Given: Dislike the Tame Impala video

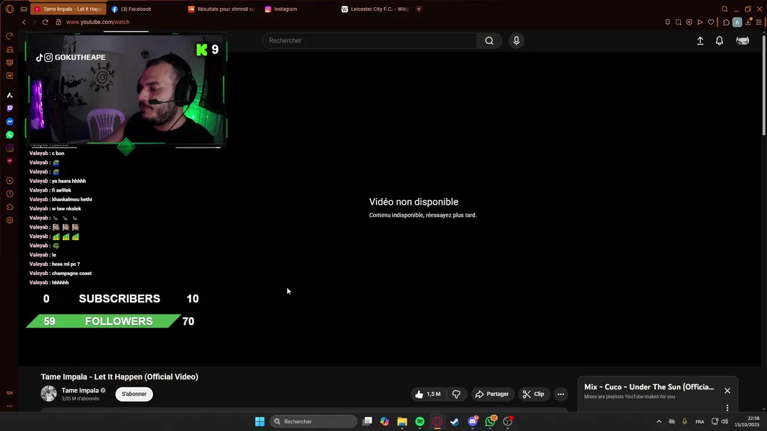Looking at the screenshot, I should click(x=457, y=394).
